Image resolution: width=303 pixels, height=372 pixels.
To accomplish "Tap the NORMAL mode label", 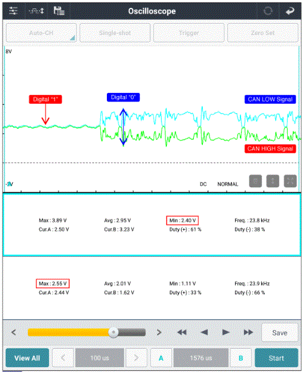I will point(228,184).
